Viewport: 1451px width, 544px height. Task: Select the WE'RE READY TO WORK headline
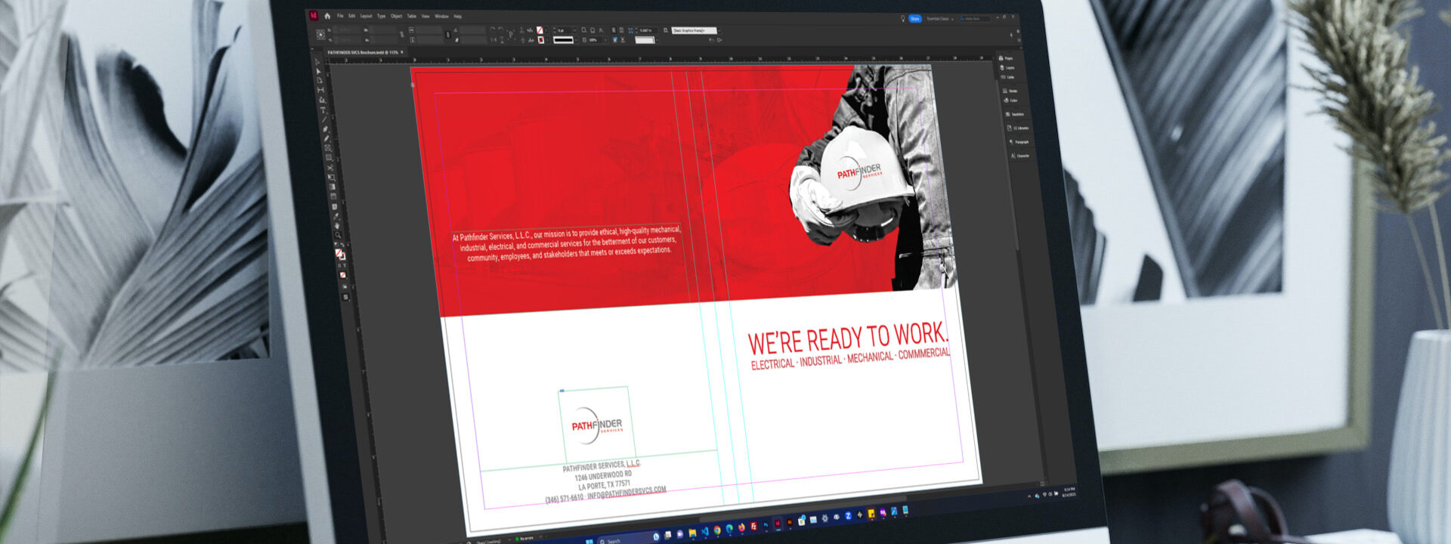[848, 338]
